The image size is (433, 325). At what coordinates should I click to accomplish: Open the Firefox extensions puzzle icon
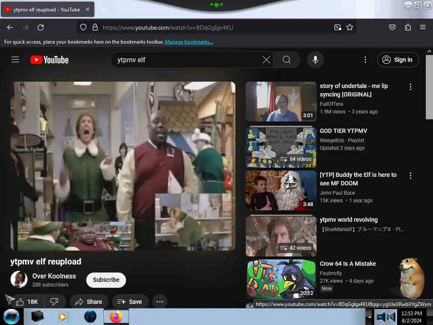click(x=408, y=28)
